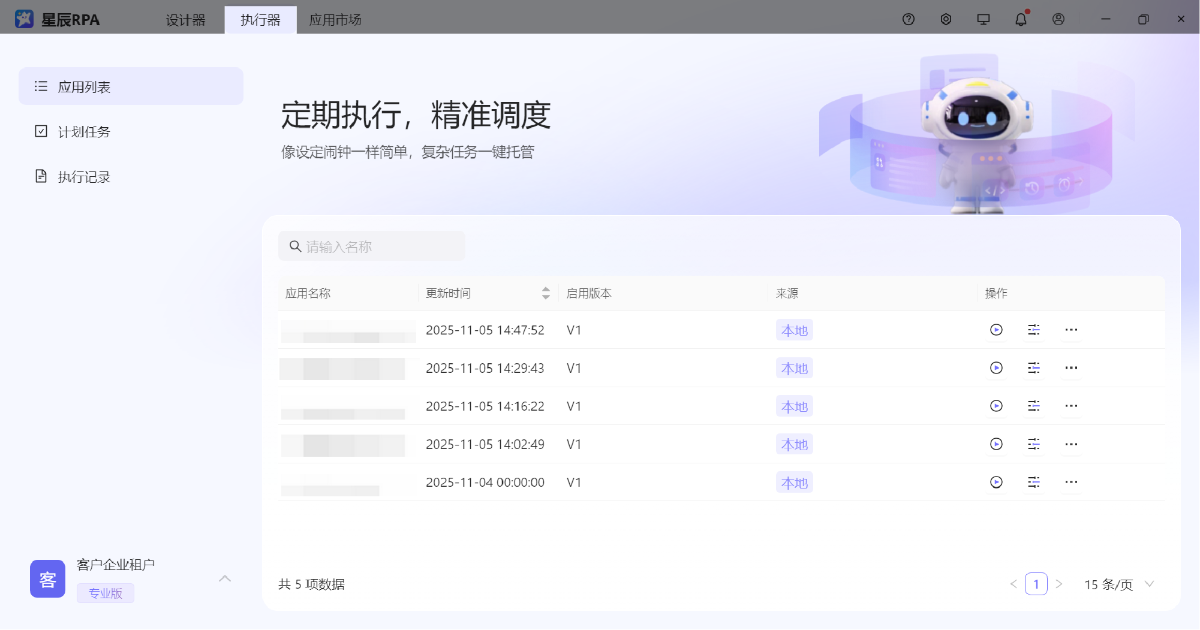Expand the 客户企业租户 tenant switcher chevron
Image resolution: width=1200 pixels, height=630 pixels.
[x=225, y=578]
